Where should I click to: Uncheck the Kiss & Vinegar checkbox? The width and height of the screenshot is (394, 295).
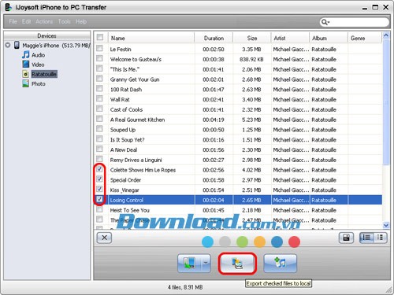point(99,189)
